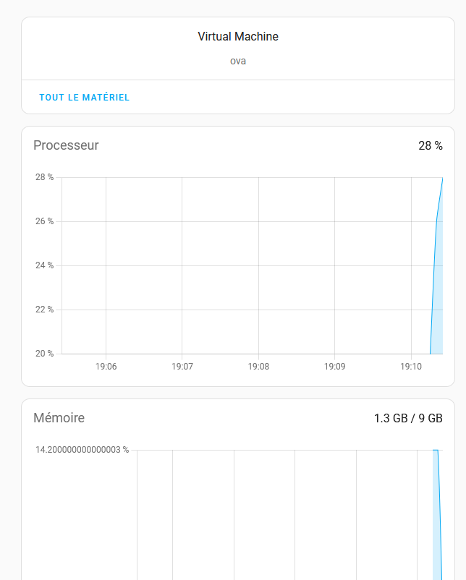This screenshot has height=580, width=466.
Task: Click the 20 % y-axis label
Action: (x=44, y=354)
